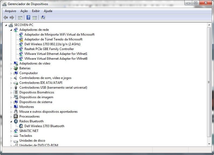The image size is (214, 155).
Task: Click the keyboard icon for Teclados
Action: [x=16, y=136]
